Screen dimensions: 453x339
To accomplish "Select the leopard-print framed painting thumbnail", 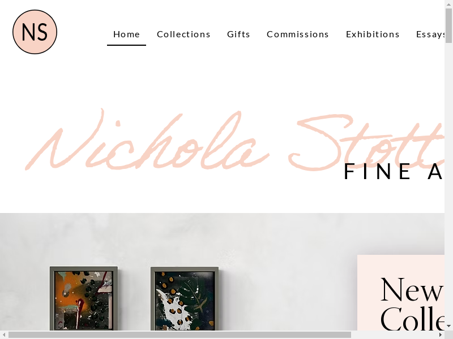I will pyautogui.click(x=185, y=298).
